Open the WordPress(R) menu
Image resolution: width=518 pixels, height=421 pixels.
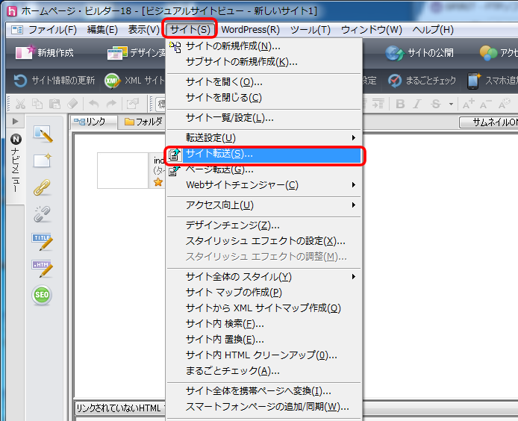[x=250, y=30]
